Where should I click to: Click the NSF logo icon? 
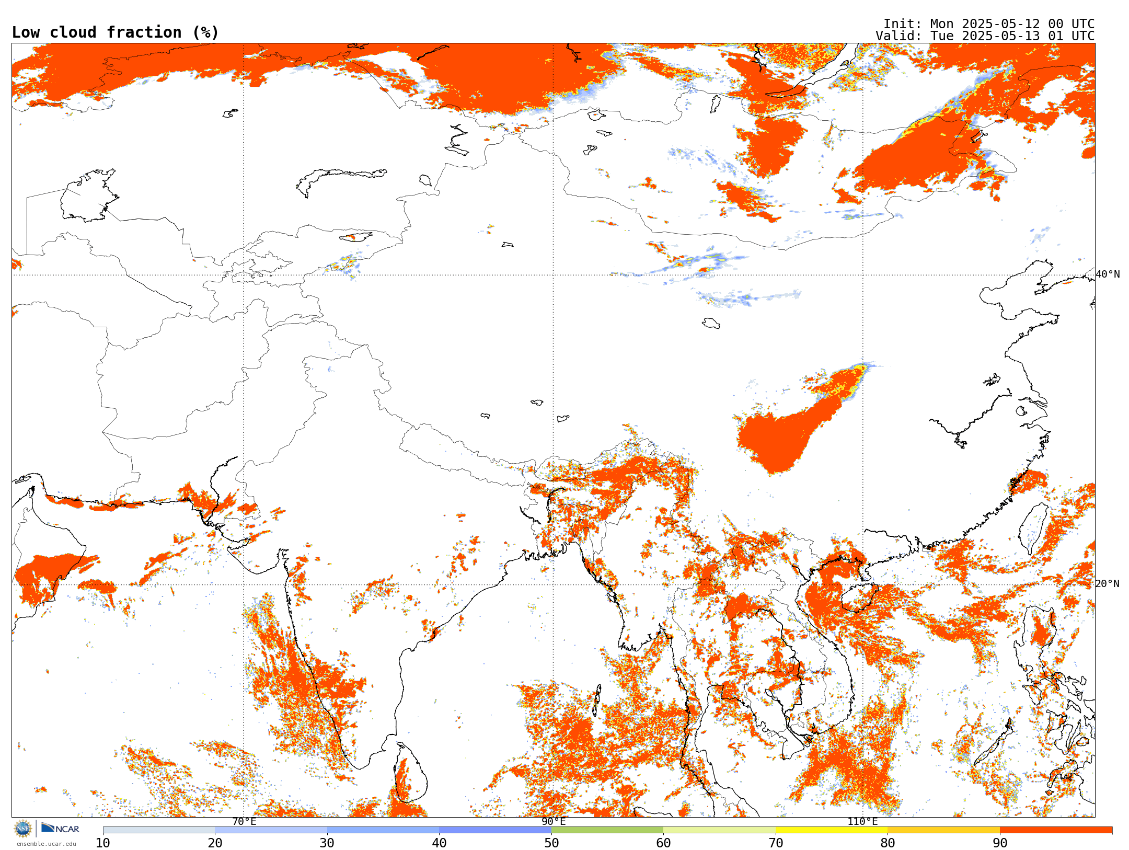point(23,828)
